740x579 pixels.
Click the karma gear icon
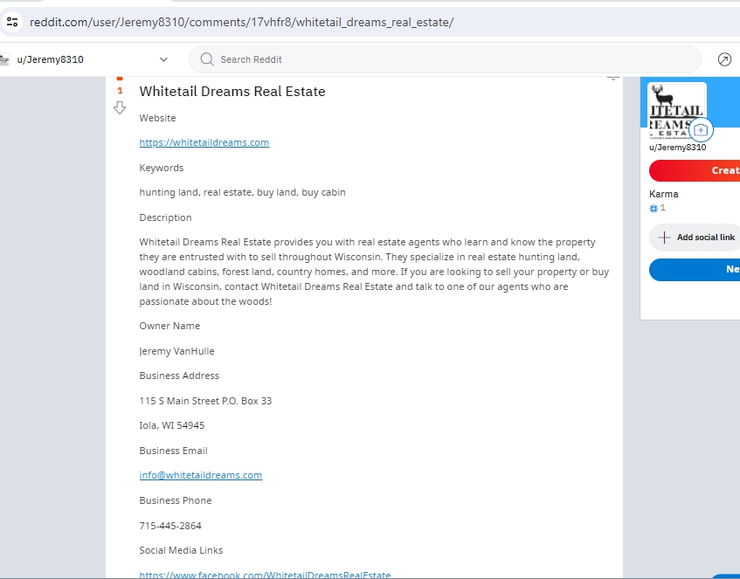click(654, 209)
